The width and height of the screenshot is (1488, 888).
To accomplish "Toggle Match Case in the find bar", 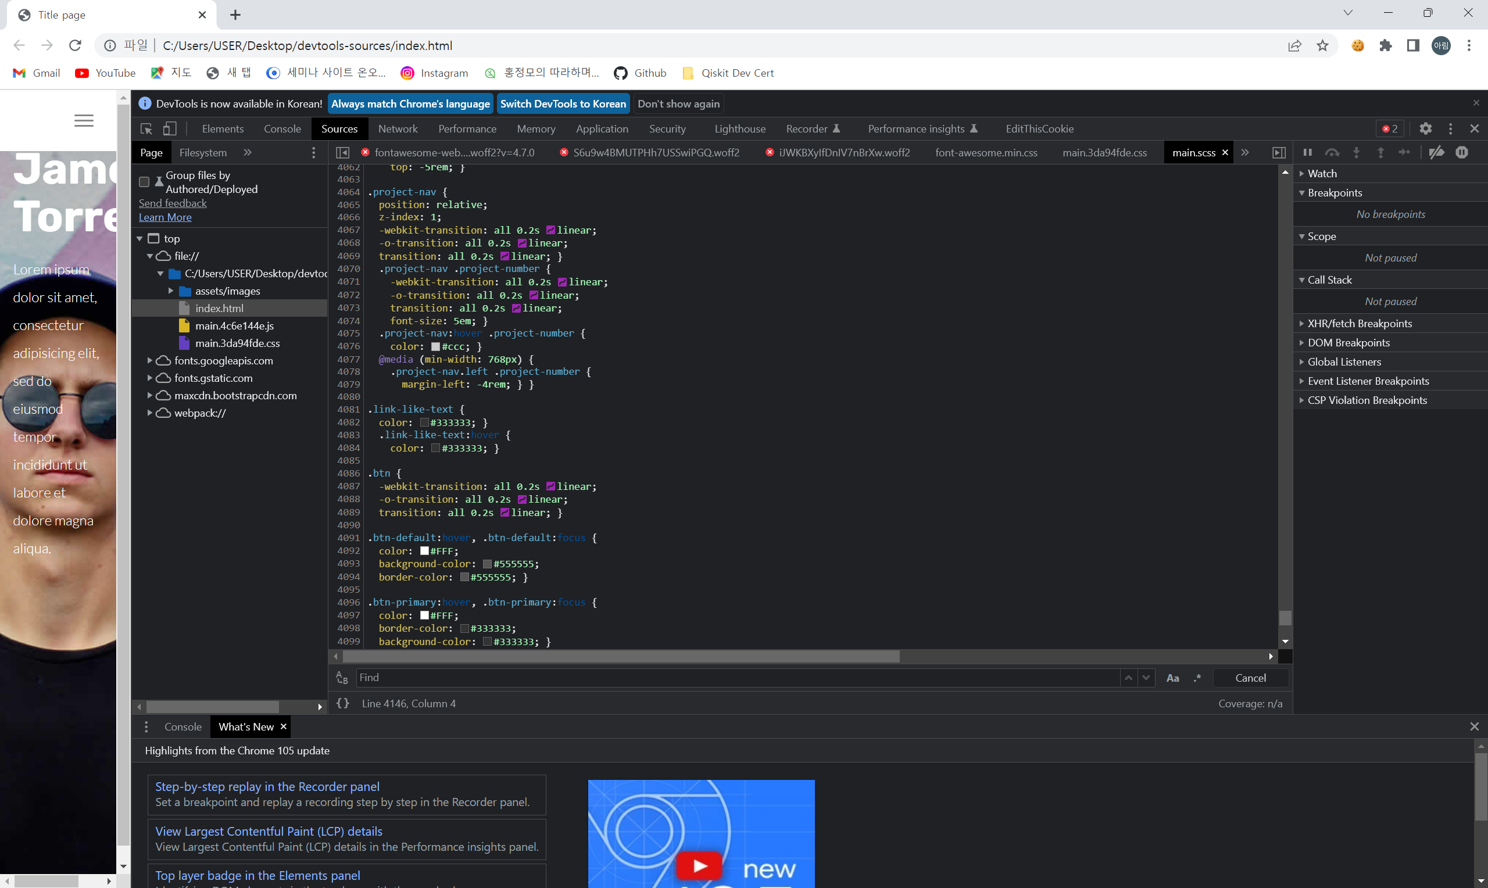I will pyautogui.click(x=1173, y=678).
